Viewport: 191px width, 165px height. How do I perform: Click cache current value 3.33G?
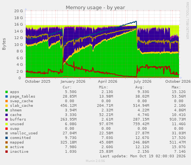tap(71, 115)
